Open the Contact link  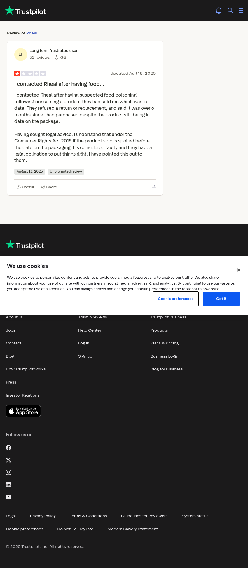pos(14,343)
